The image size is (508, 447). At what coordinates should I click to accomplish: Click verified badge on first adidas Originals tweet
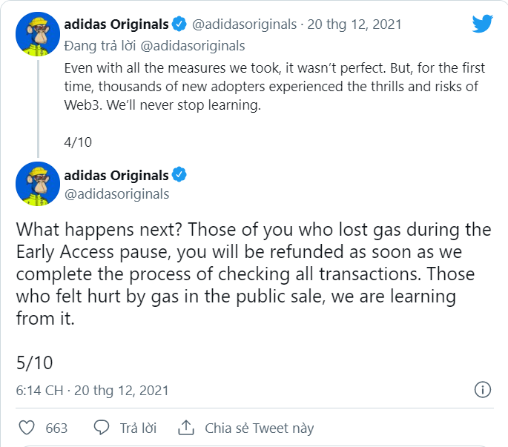(x=179, y=24)
